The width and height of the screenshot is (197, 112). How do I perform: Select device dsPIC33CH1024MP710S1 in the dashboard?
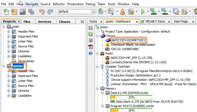tap(128, 40)
